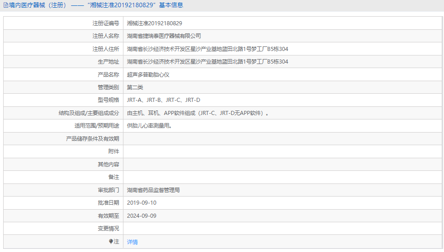This screenshot has width=444, height=252.
Task: Click the 结构及组成/主要组成成分 label
Action: [x=89, y=113]
